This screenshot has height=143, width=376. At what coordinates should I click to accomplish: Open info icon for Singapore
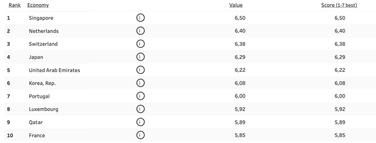141,18
